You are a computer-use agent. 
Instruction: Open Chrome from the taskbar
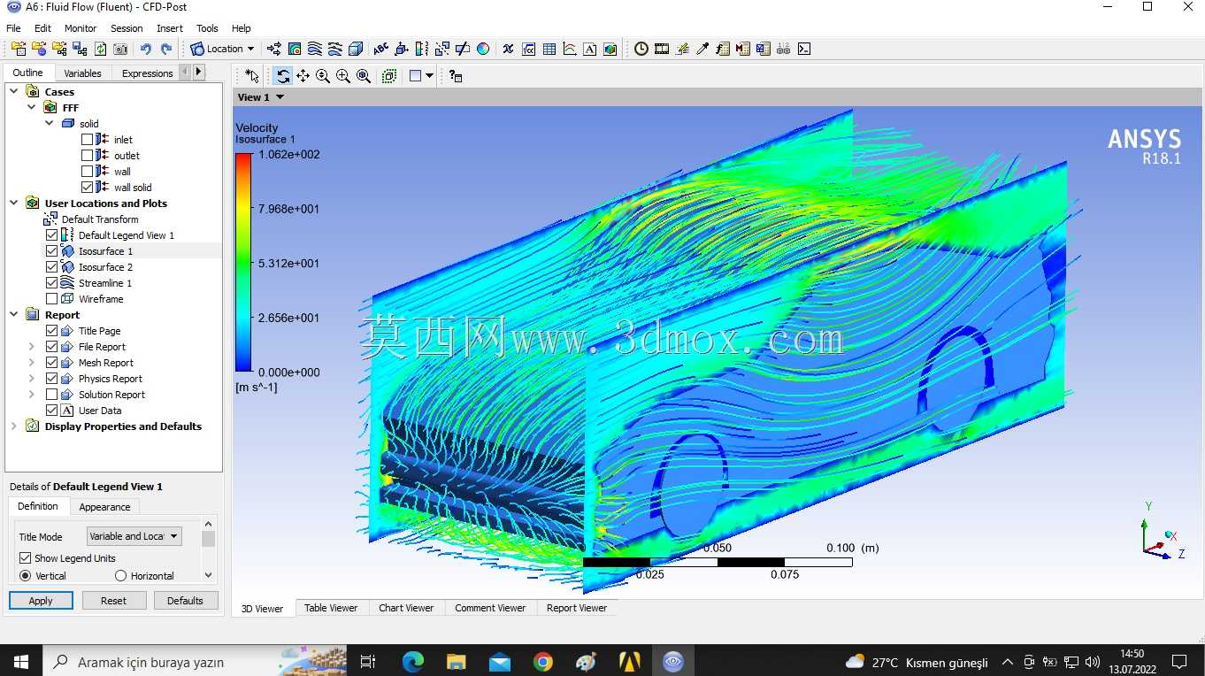[543, 662]
